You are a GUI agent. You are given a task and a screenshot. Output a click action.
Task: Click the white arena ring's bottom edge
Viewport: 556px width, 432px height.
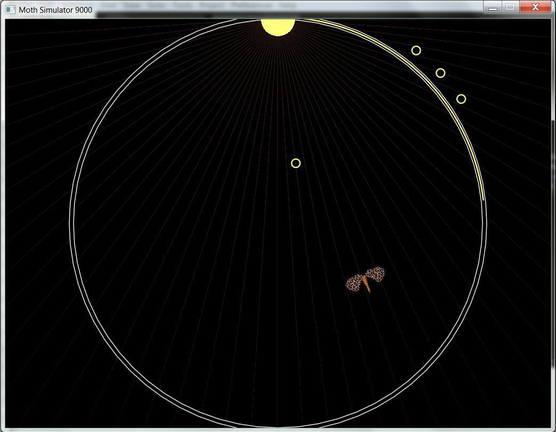click(x=278, y=427)
